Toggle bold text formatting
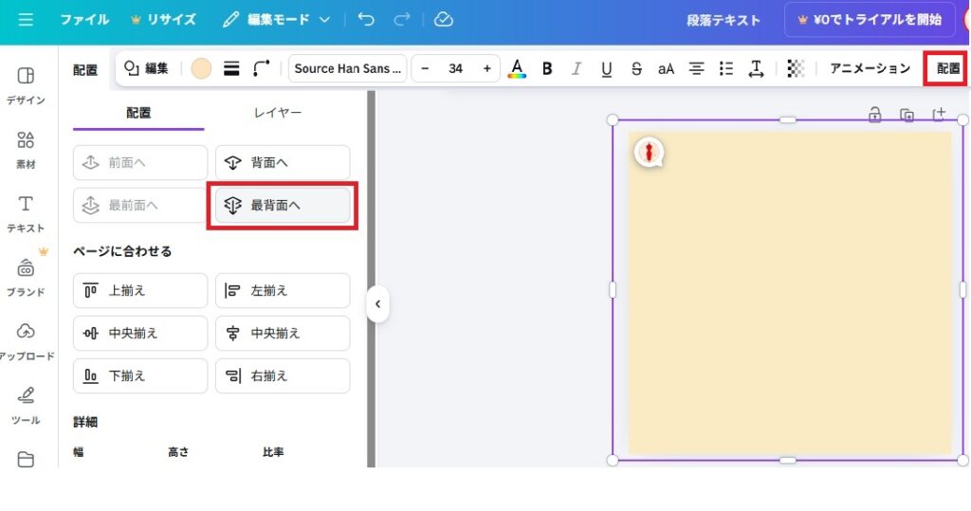Viewport: 971px width, 511px height. [x=547, y=68]
